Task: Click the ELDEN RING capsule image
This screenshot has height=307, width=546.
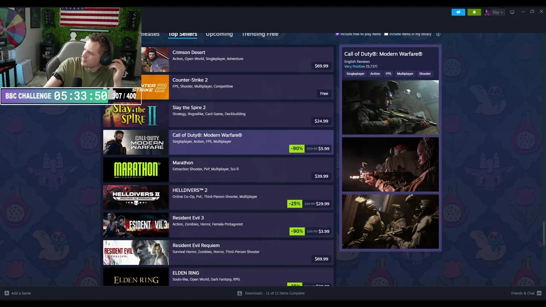Action: (x=136, y=277)
